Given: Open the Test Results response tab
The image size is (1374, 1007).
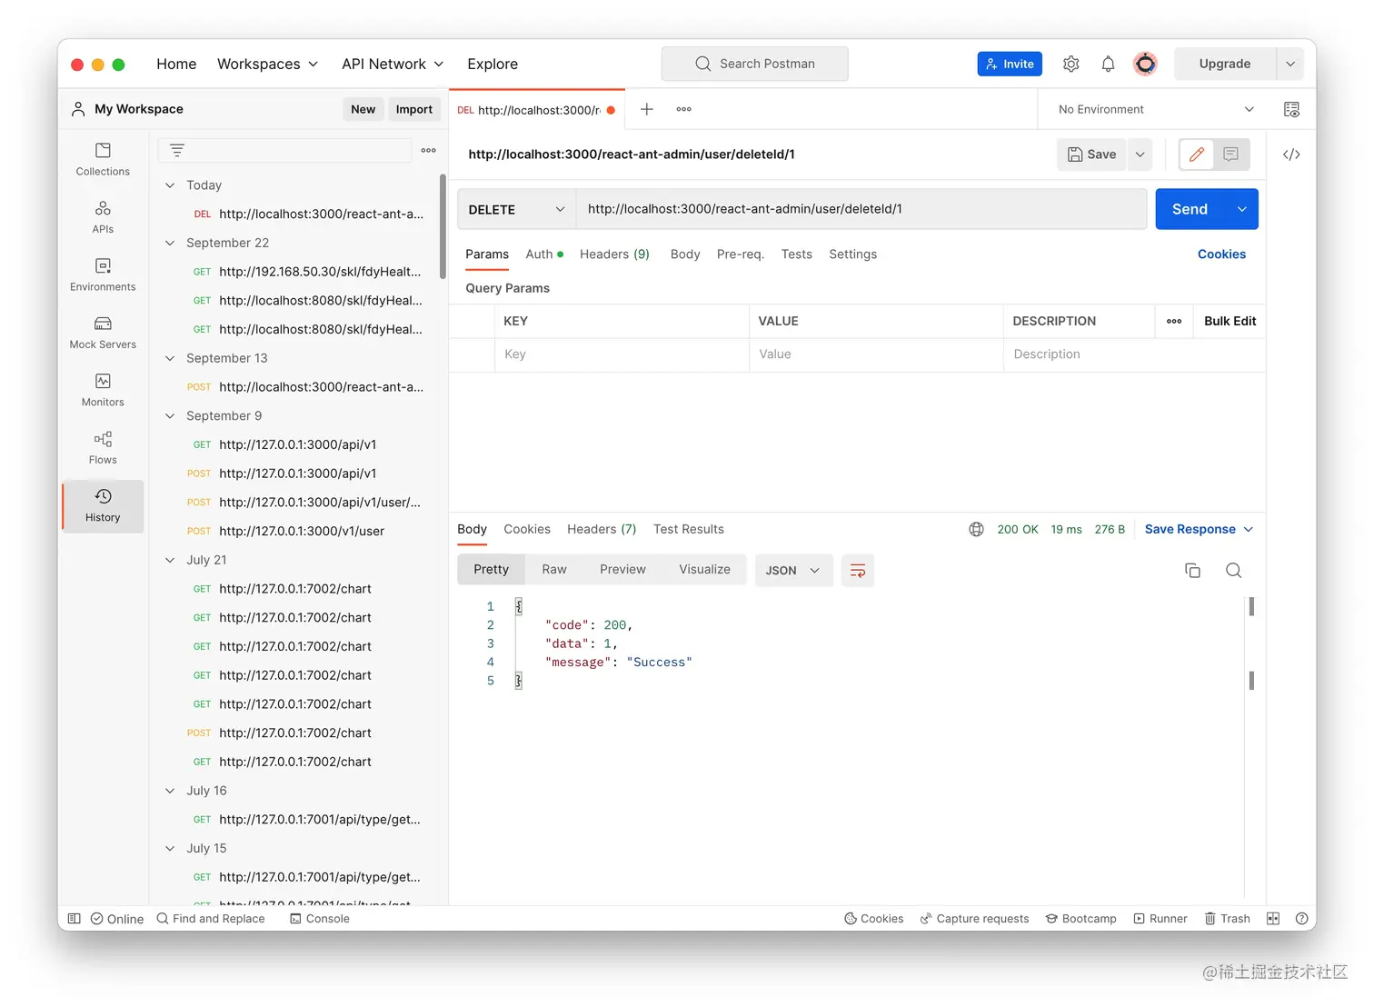Looking at the screenshot, I should pyautogui.click(x=689, y=529).
